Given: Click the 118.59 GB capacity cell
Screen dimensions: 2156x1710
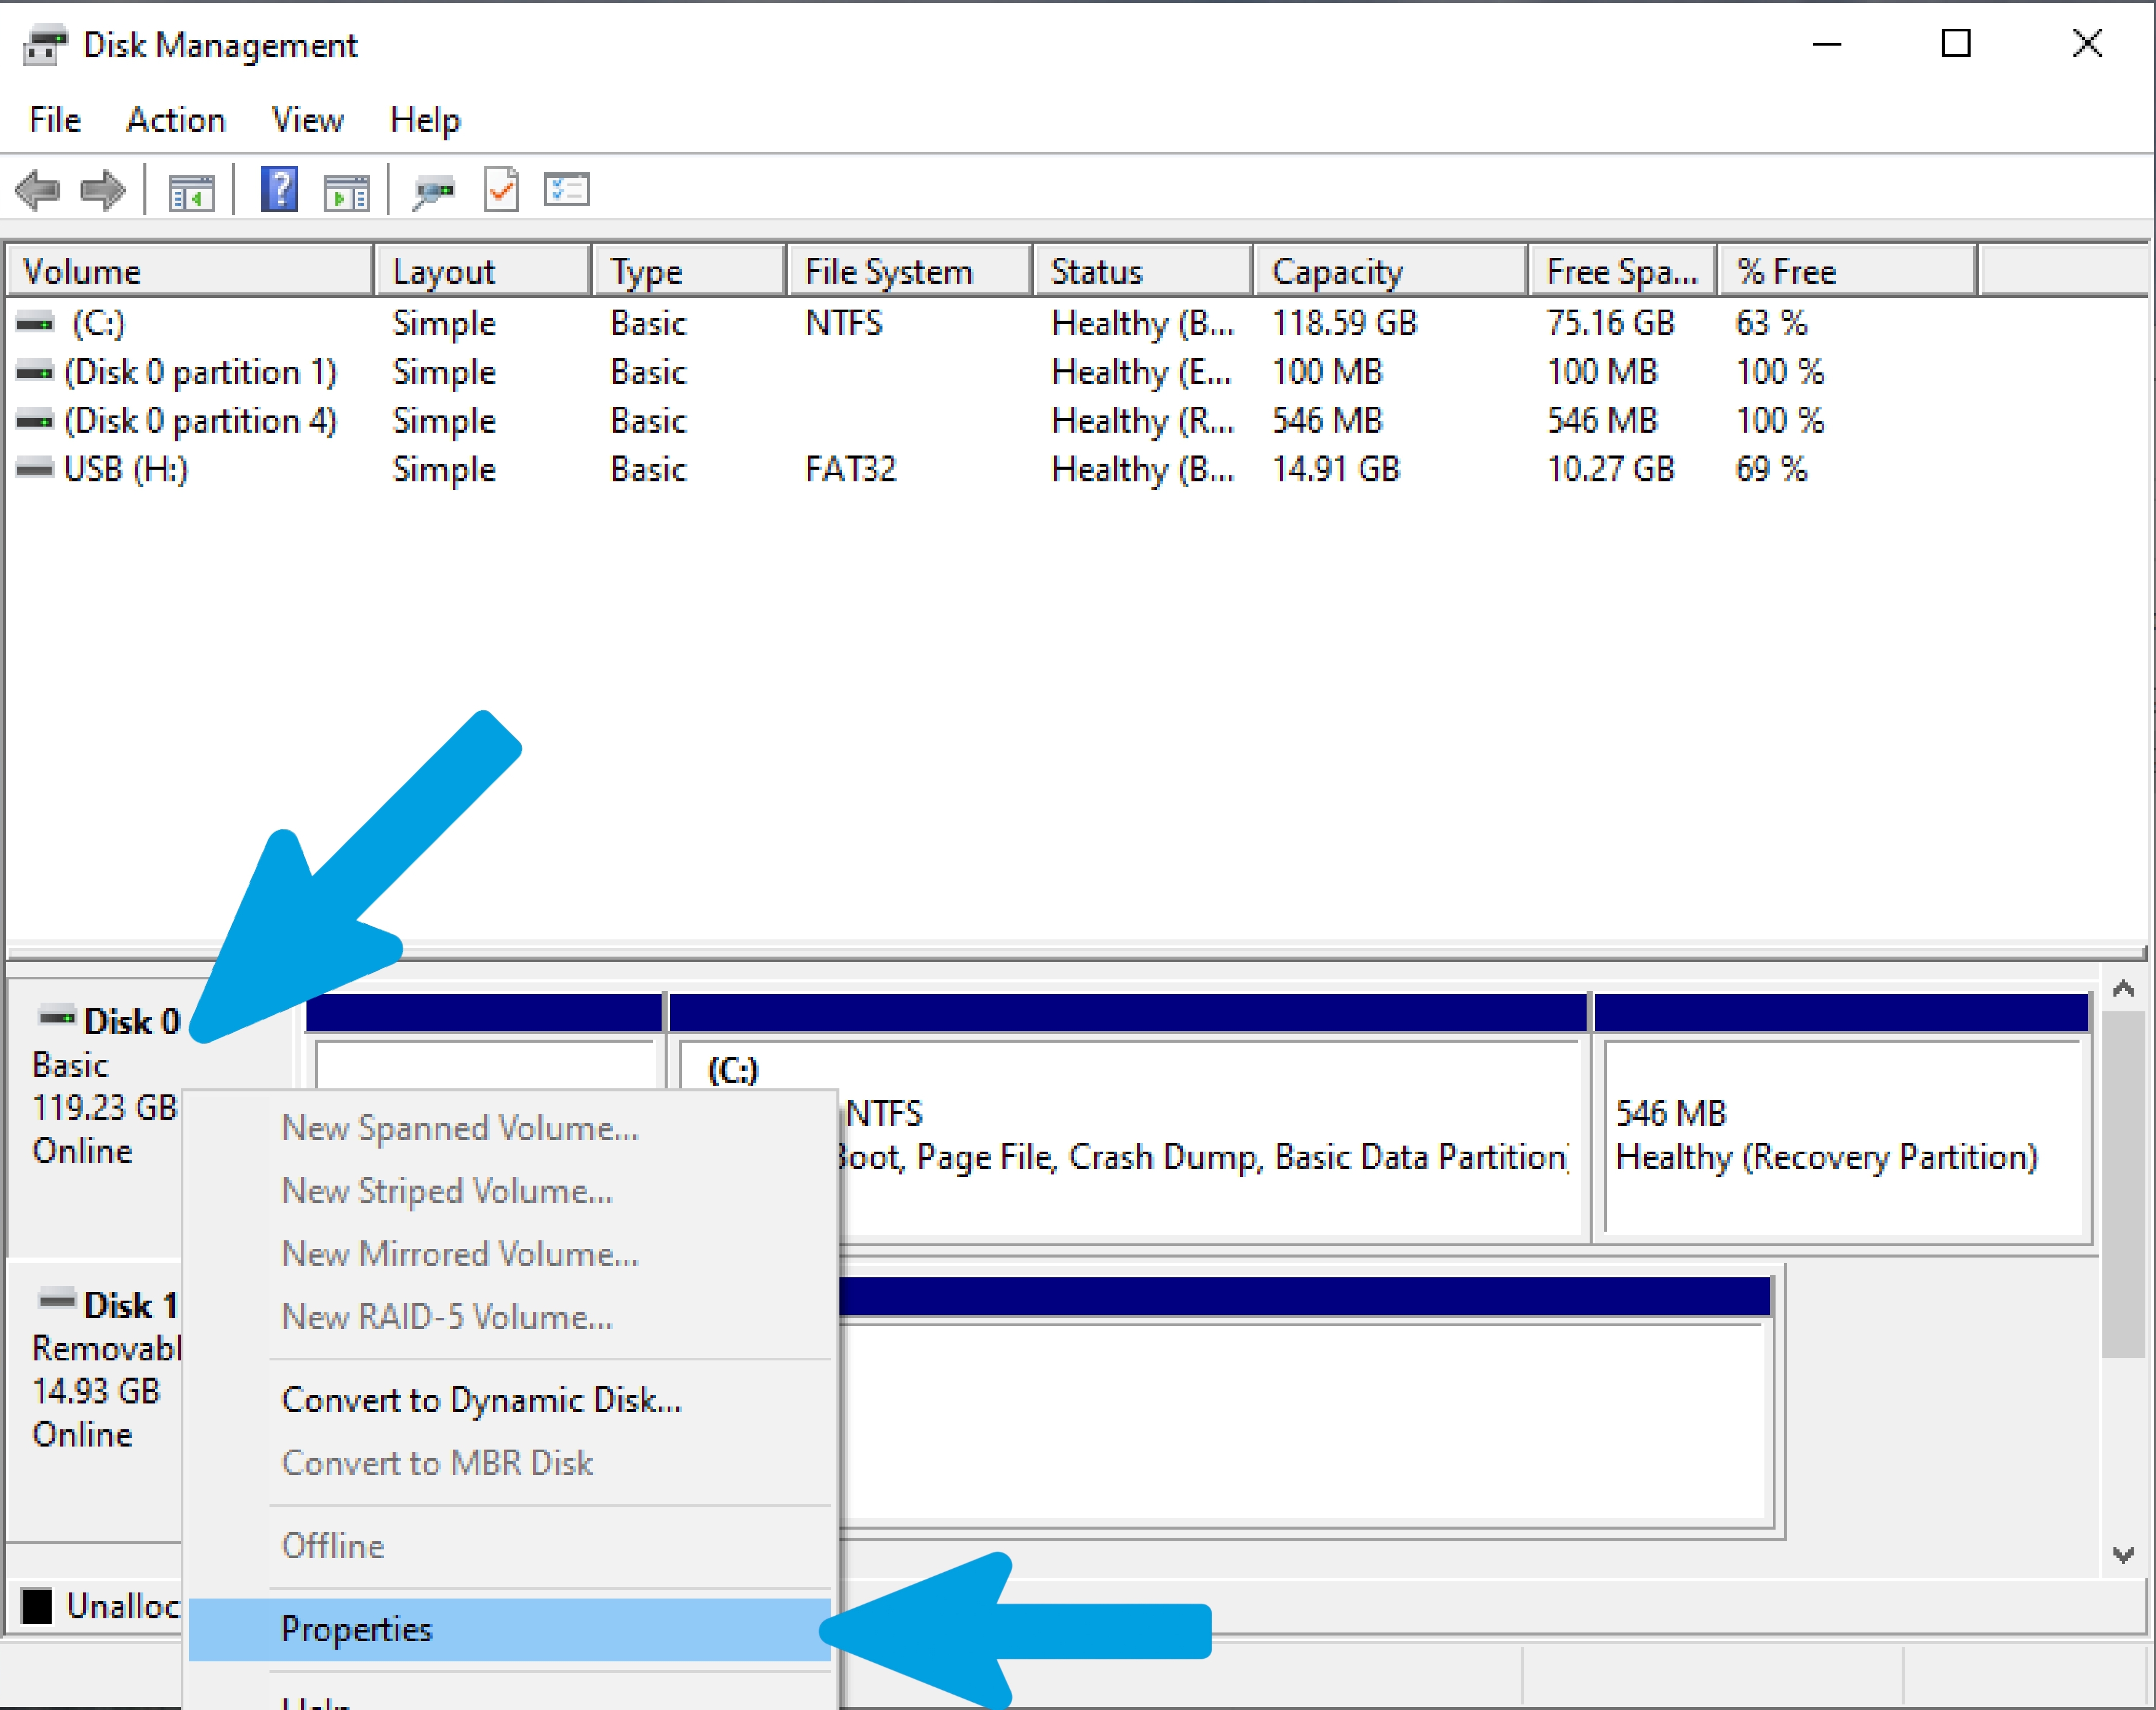Looking at the screenshot, I should [x=1344, y=323].
